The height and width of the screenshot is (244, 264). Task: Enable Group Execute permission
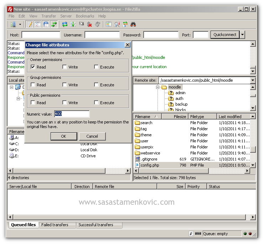click(96, 85)
